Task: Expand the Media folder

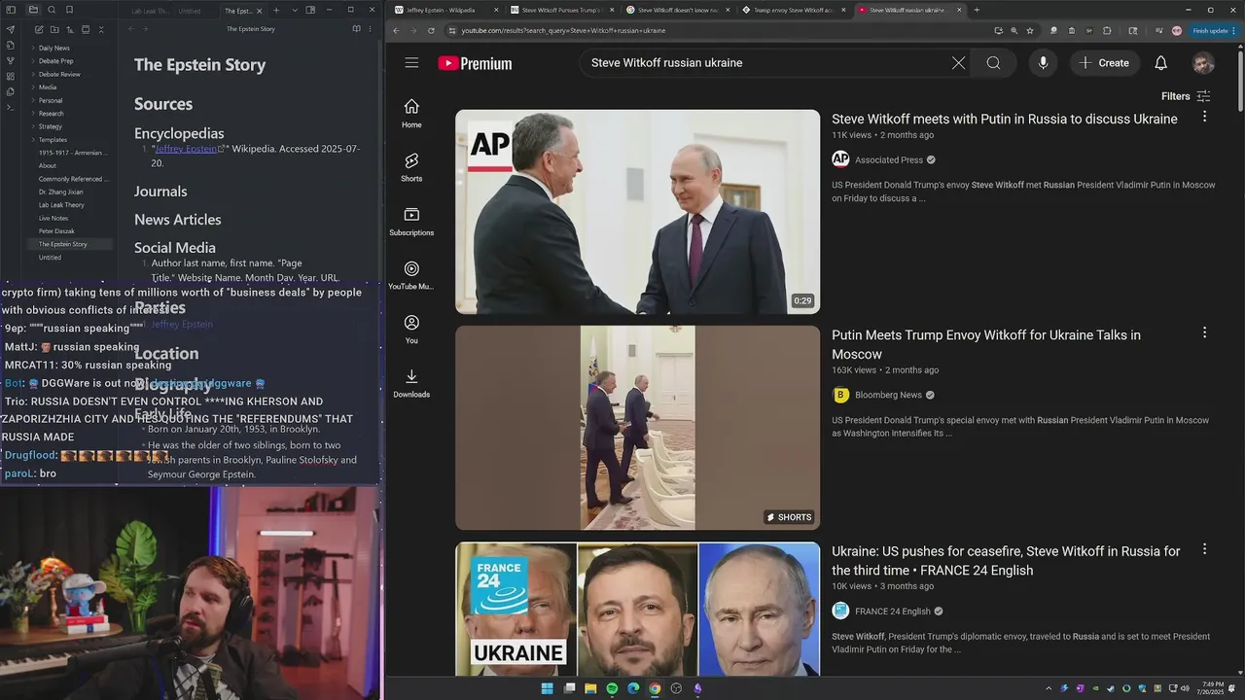Action: 48,87
